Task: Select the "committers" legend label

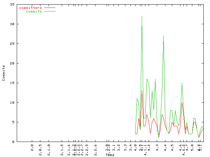Action: [x=31, y=8]
